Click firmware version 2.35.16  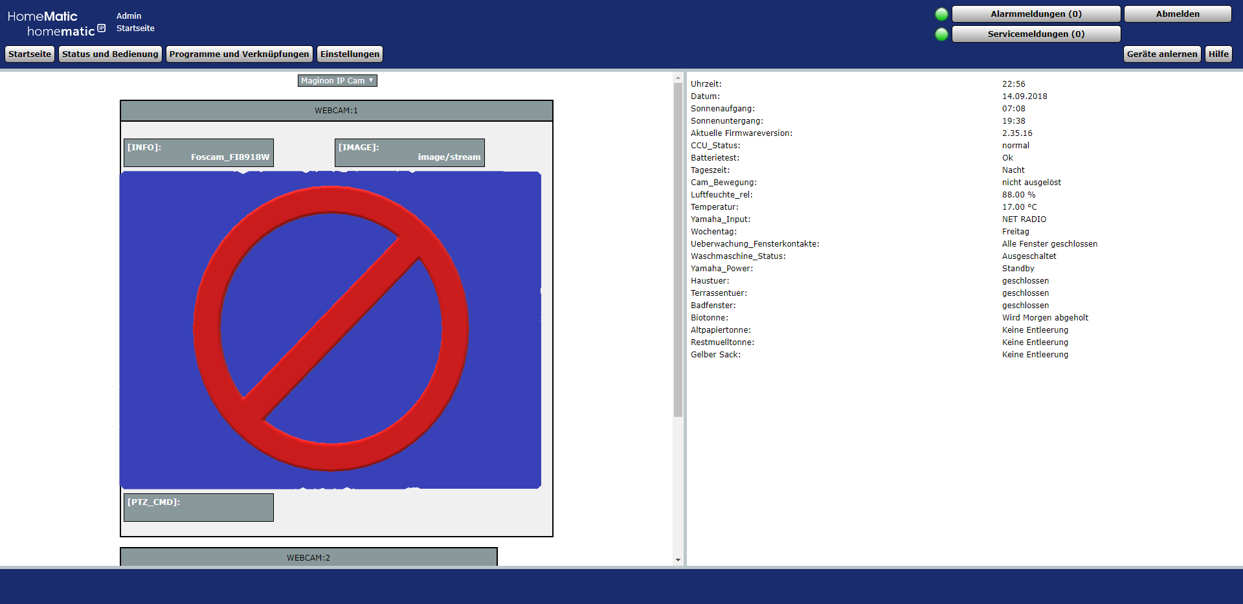tap(1017, 133)
